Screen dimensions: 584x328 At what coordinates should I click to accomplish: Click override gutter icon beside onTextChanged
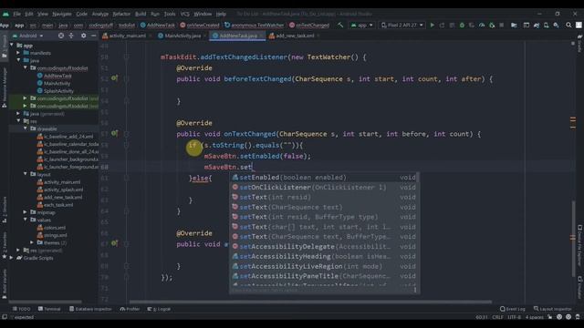[114, 133]
